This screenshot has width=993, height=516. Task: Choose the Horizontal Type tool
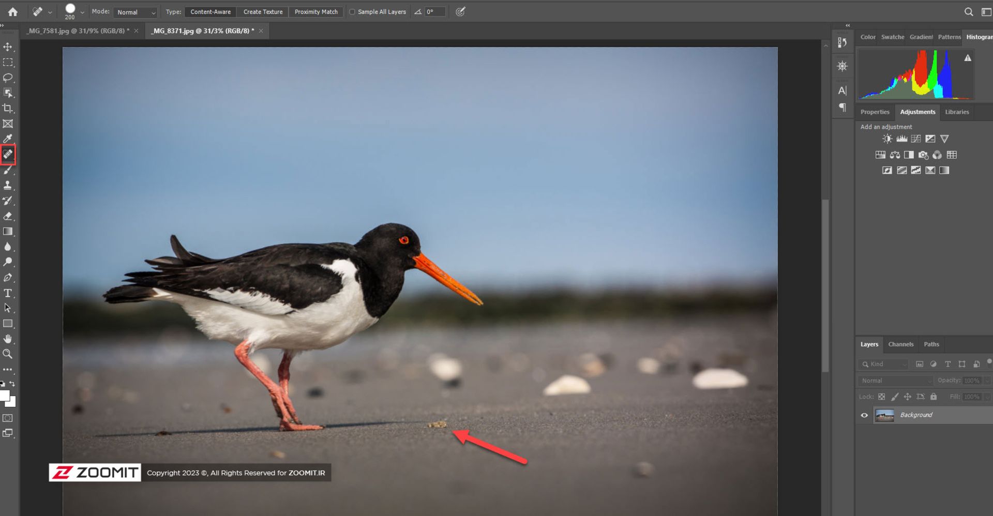tap(8, 293)
